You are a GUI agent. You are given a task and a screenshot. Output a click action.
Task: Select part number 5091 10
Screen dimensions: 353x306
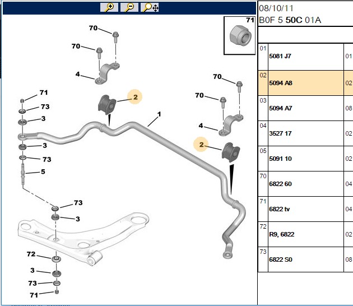pyautogui.click(x=280, y=159)
